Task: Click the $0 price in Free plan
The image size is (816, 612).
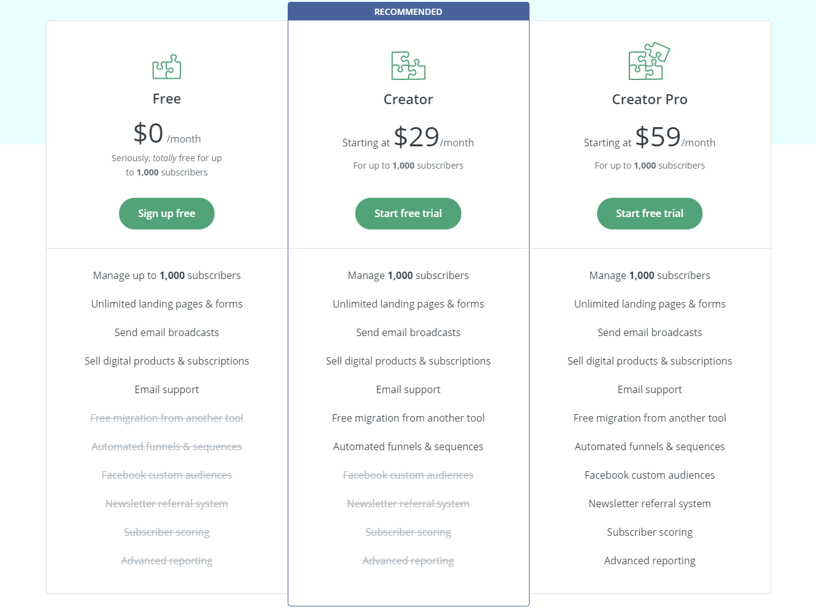Action: tap(148, 133)
